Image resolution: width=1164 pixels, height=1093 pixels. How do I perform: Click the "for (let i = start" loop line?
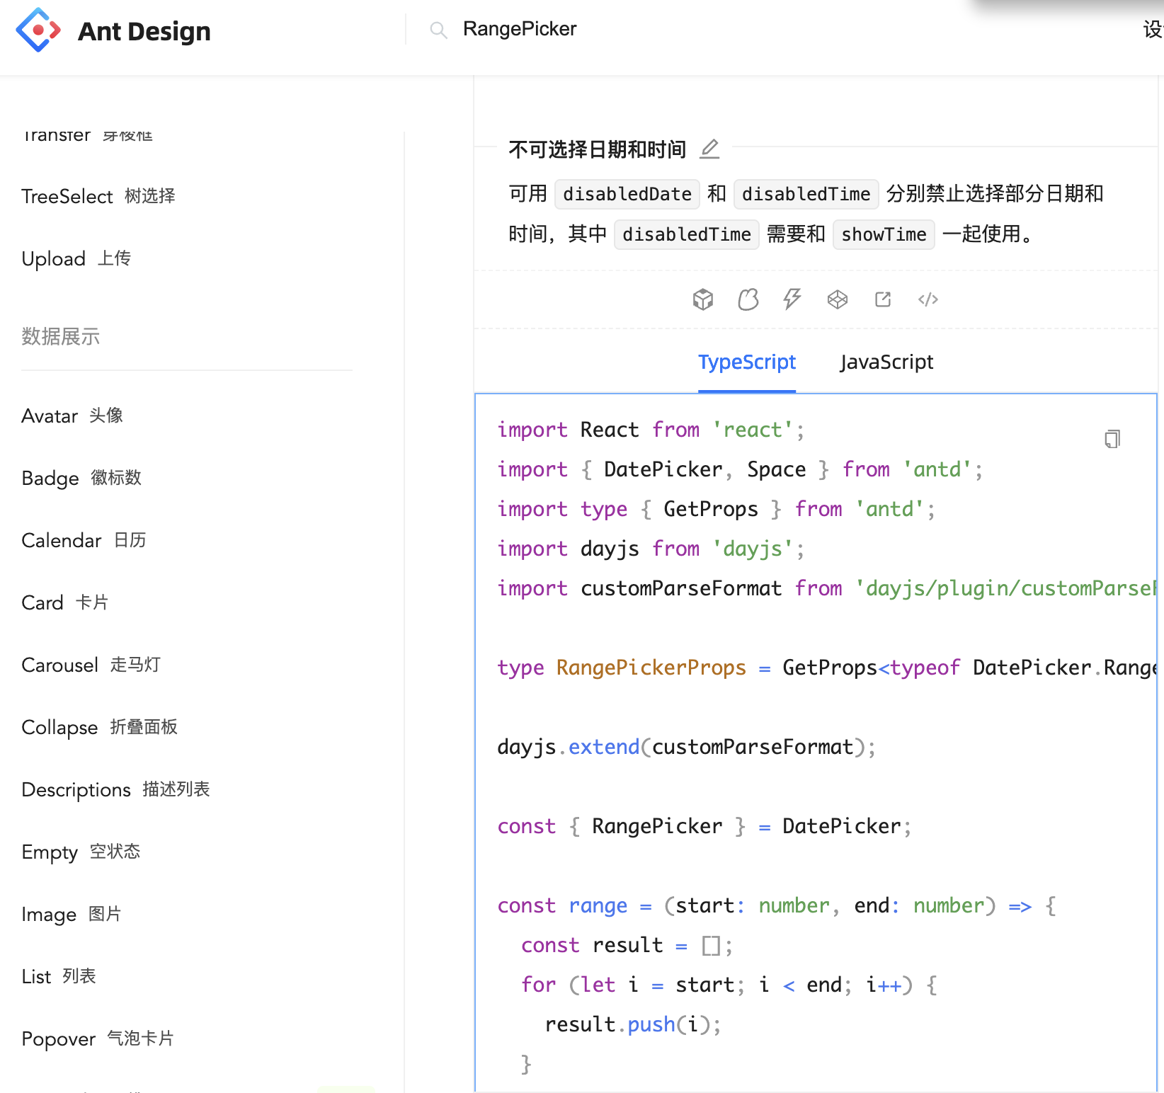730,985
